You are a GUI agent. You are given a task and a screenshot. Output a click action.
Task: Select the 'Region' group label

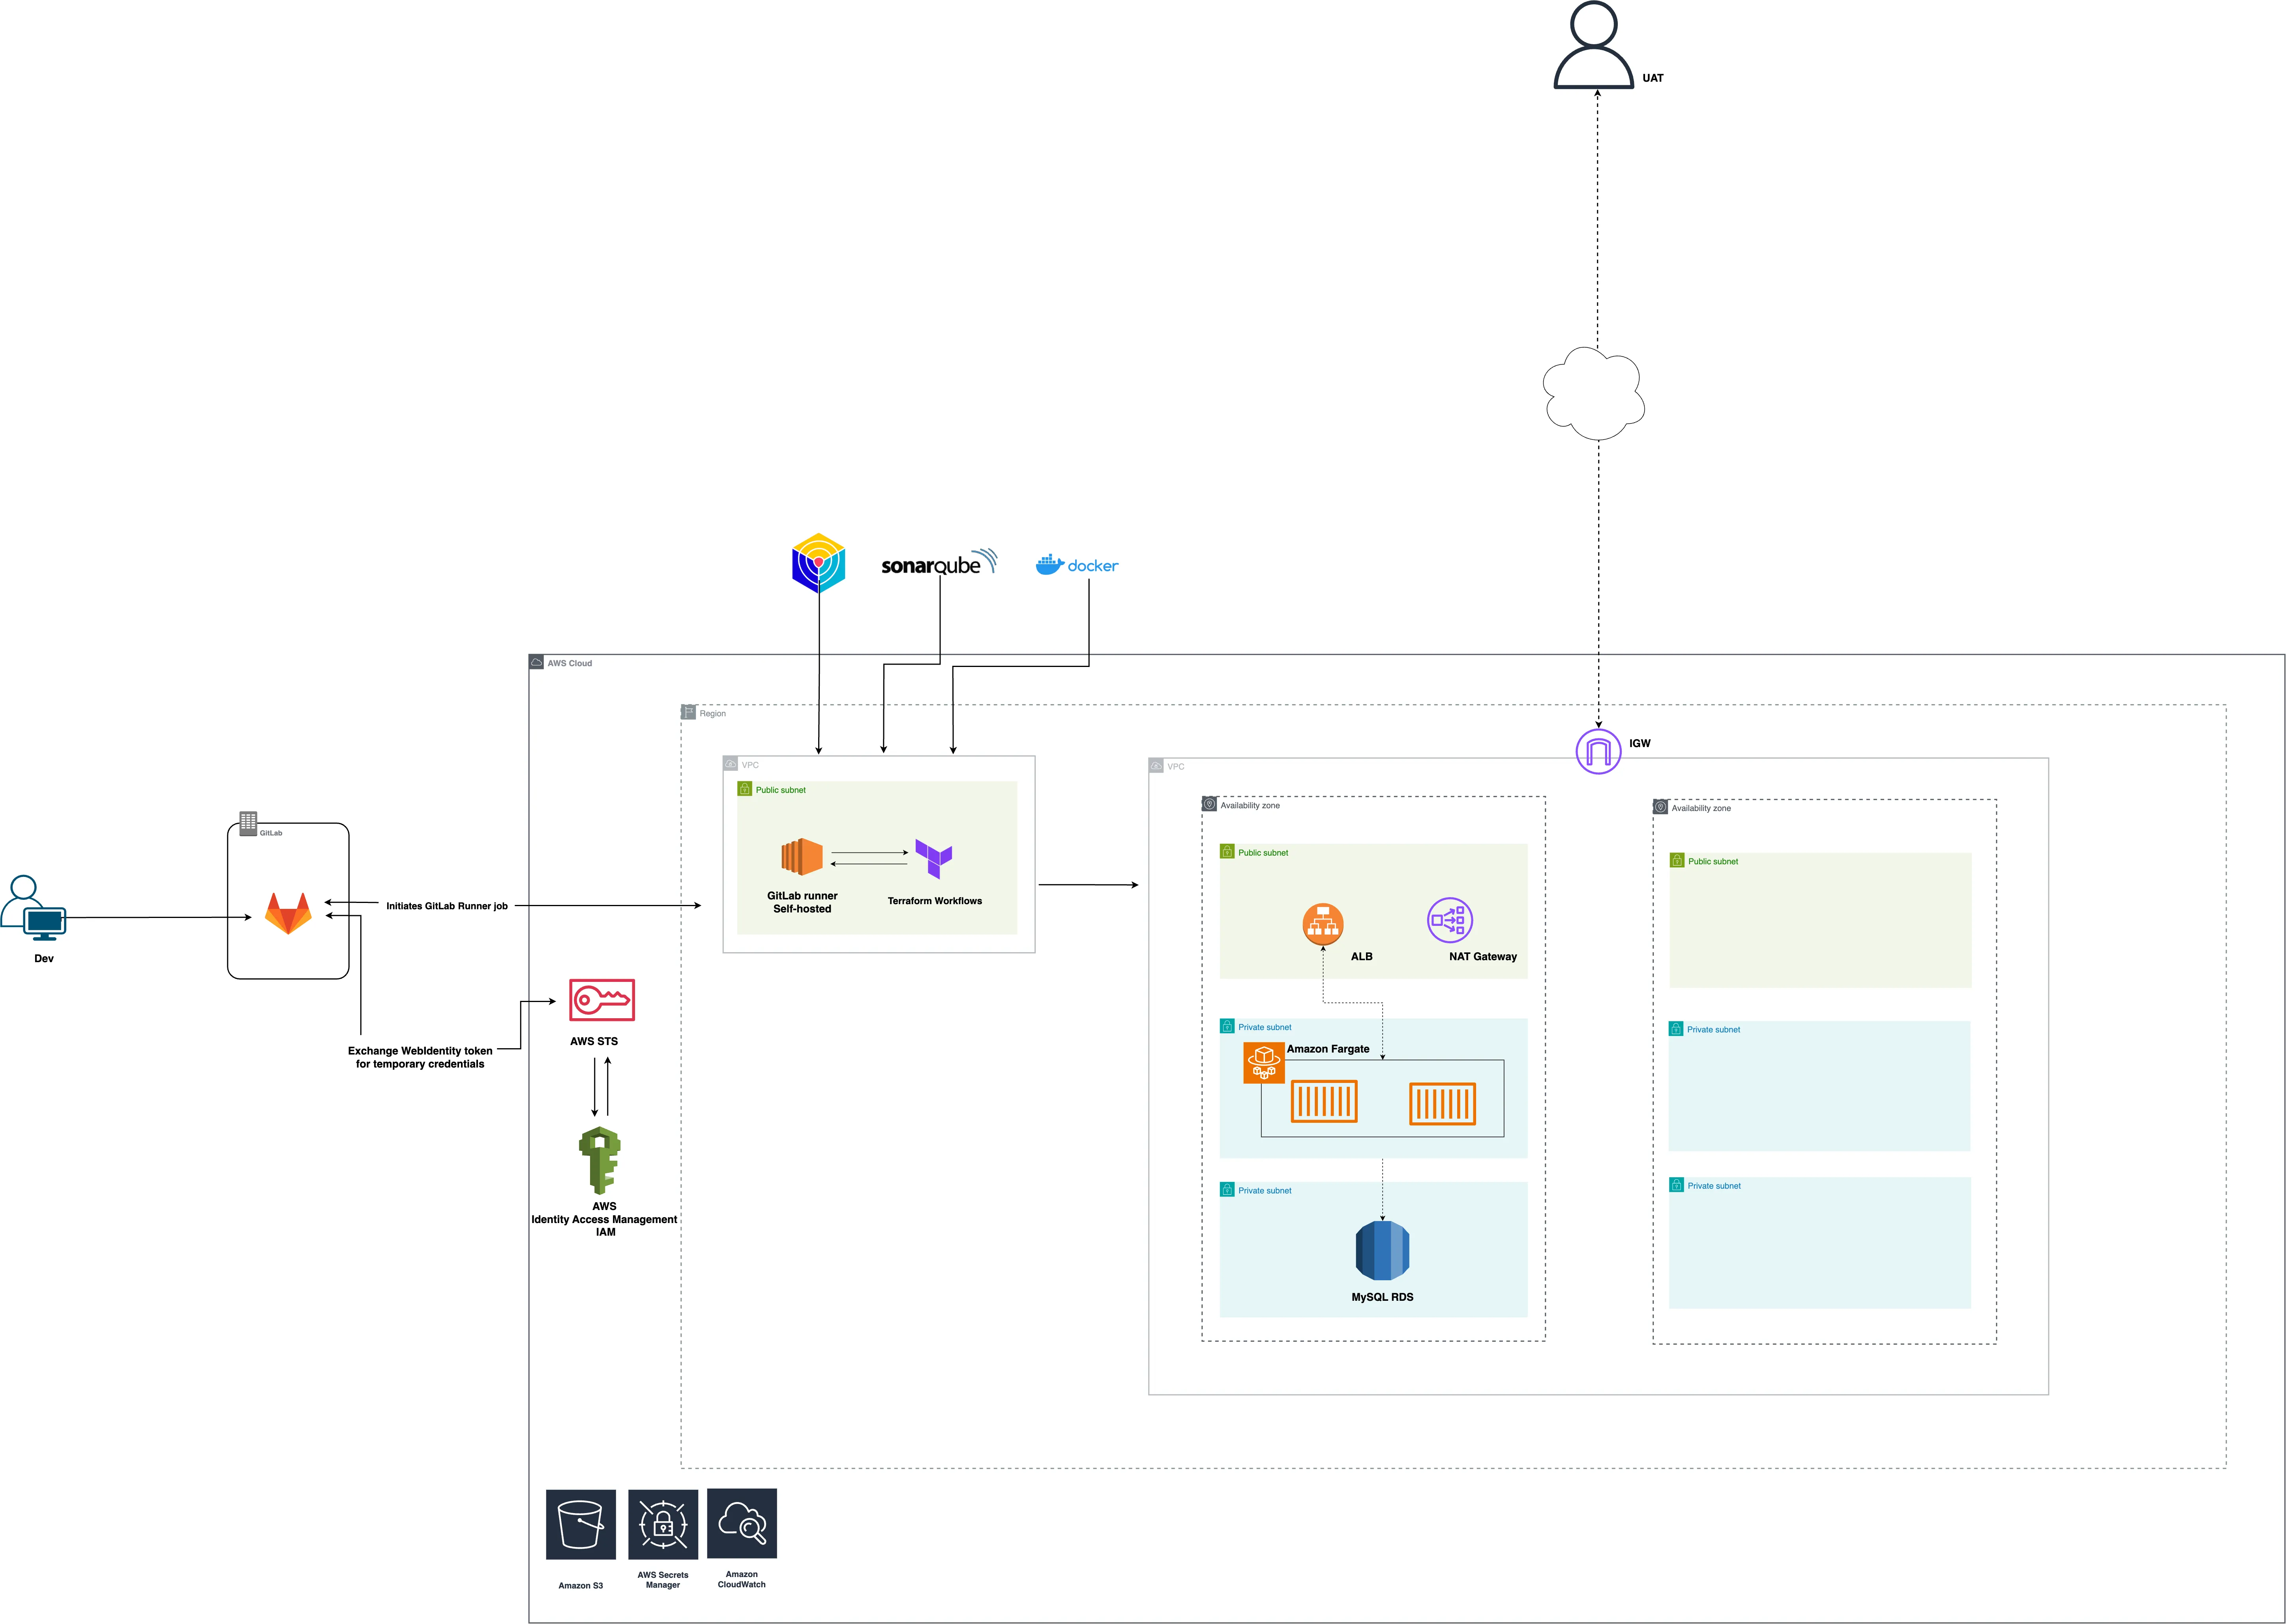(x=713, y=713)
